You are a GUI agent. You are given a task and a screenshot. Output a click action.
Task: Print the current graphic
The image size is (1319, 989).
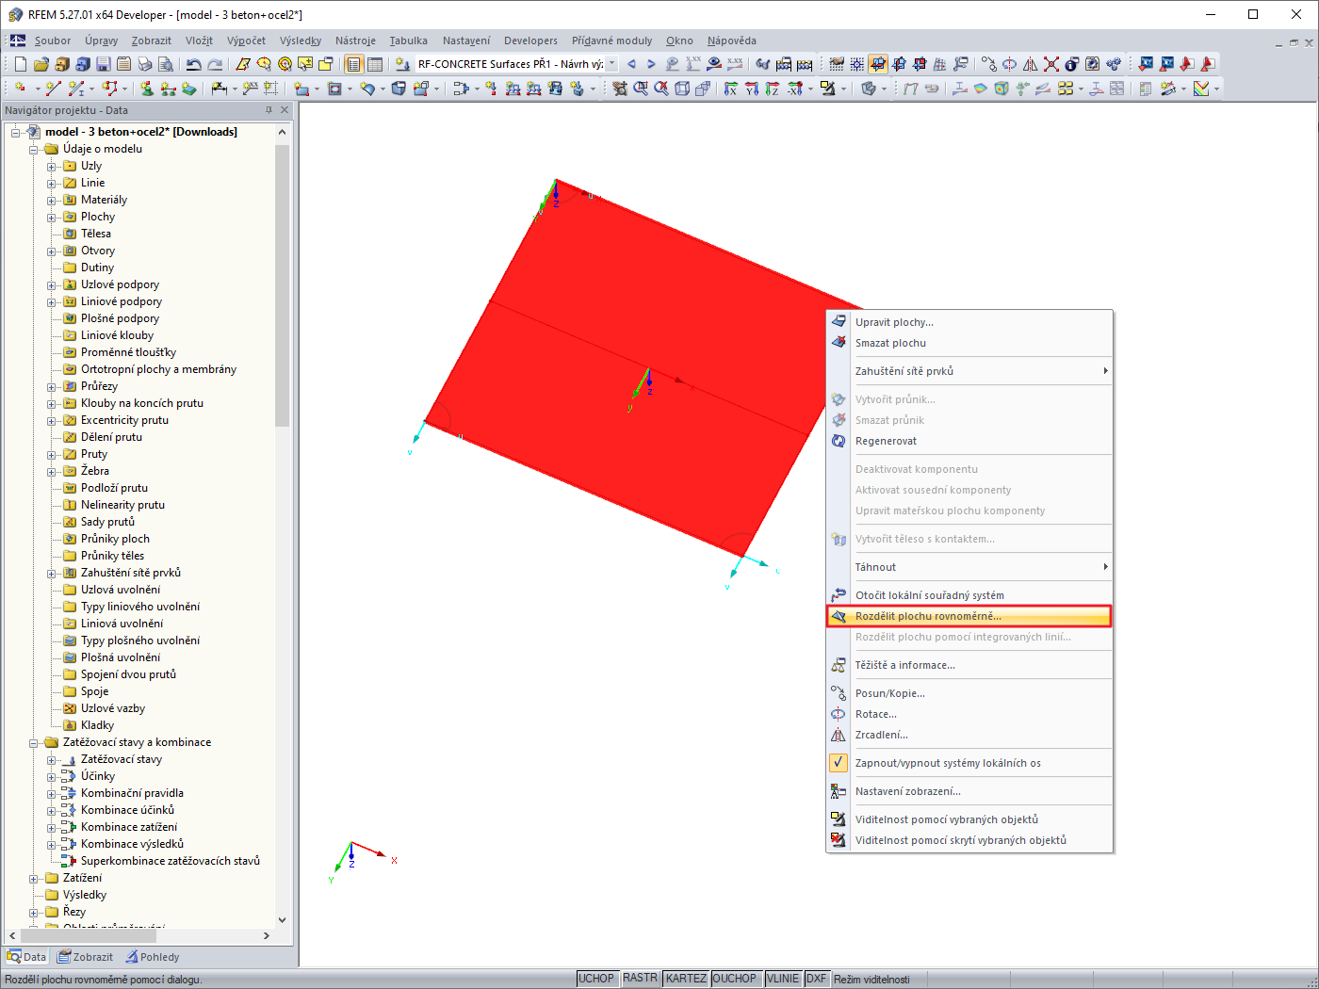click(x=145, y=64)
